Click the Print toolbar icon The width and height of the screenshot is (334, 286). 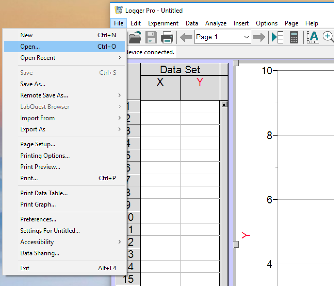coord(167,37)
